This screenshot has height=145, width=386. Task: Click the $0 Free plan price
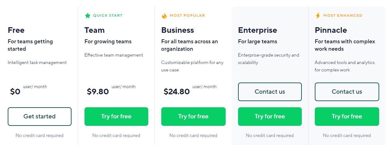point(15,92)
